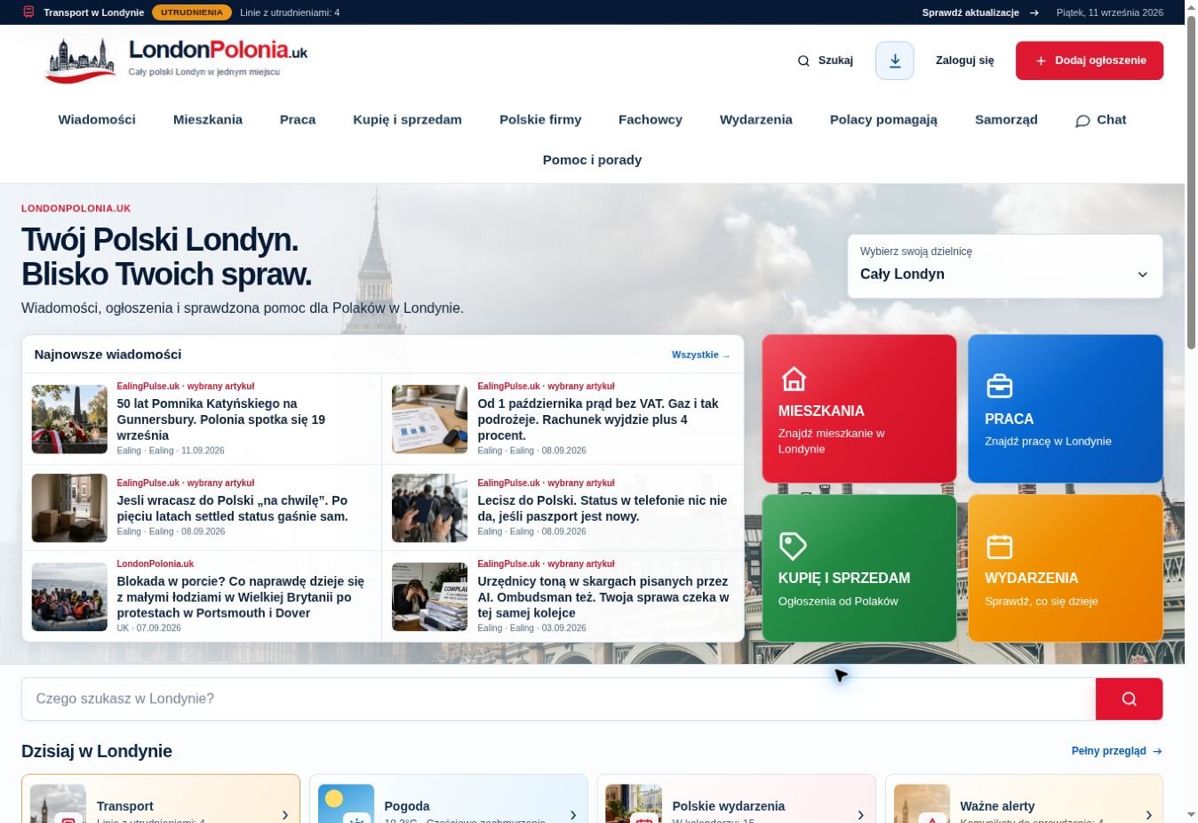Click the calendar icon on Wydarzenia tile
Viewport: 1198px width, 823px height.
1000,547
